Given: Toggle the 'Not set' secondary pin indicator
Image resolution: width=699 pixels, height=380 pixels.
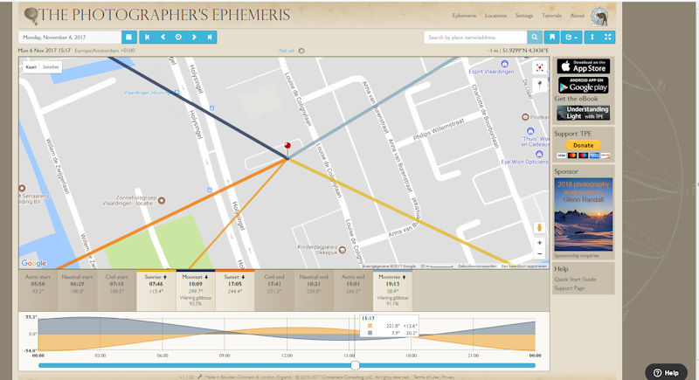Looking at the screenshot, I should click(301, 51).
